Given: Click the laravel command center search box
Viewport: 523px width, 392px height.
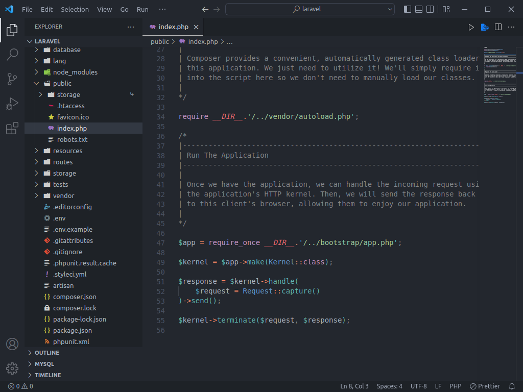Looking at the screenshot, I should tap(310, 9).
